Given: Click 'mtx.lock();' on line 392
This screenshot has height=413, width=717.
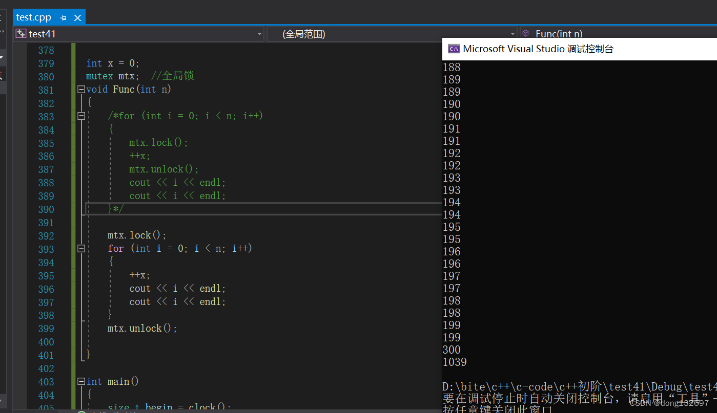Looking at the screenshot, I should click(137, 235).
